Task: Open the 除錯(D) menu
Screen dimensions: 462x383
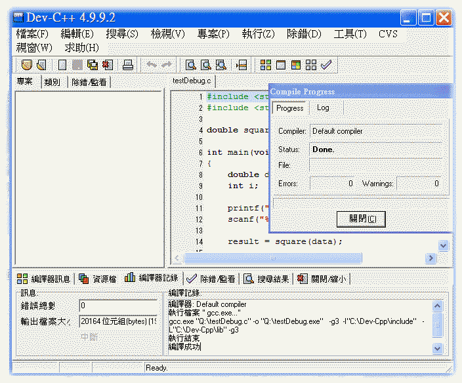Action: point(304,34)
